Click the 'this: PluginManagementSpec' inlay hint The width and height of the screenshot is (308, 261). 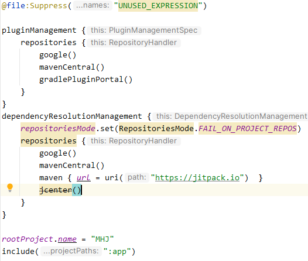144,30
